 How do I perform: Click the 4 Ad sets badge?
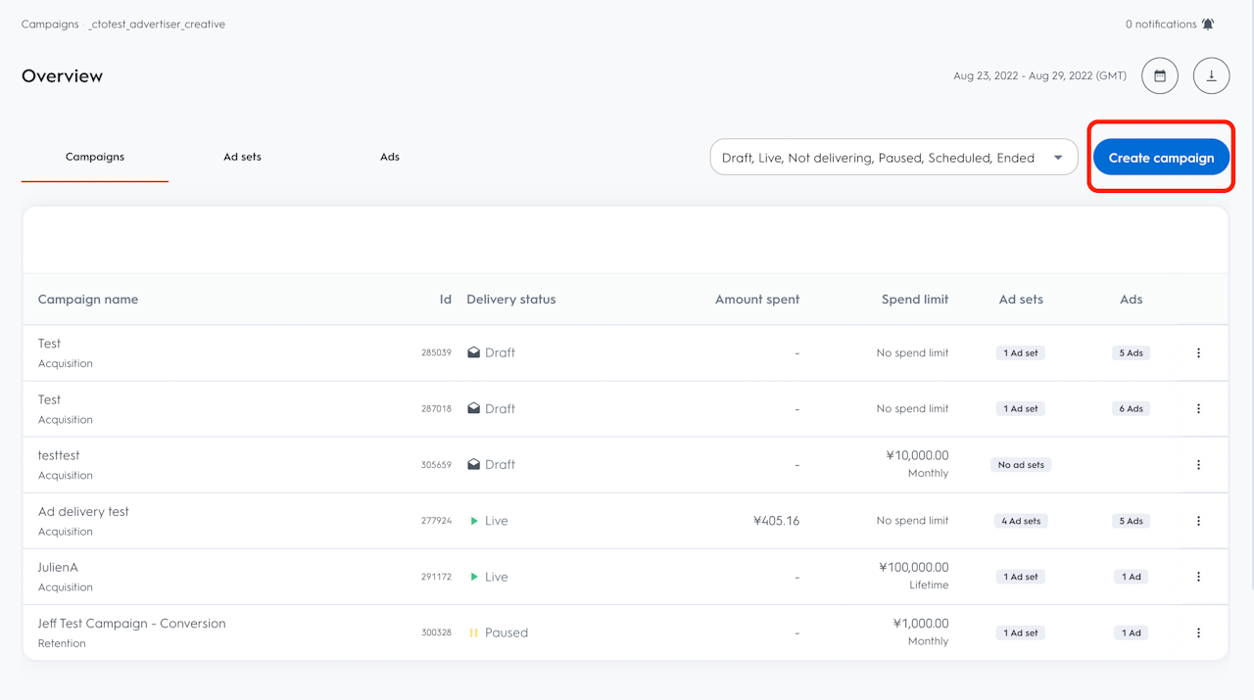tap(1021, 522)
